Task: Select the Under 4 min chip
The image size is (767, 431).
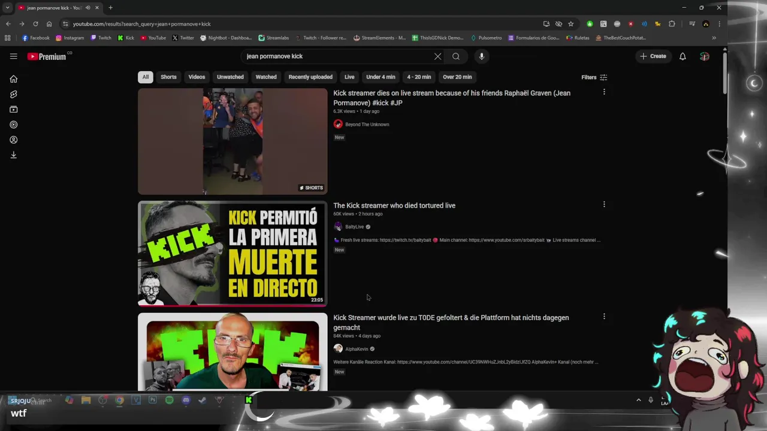Action: [x=381, y=77]
